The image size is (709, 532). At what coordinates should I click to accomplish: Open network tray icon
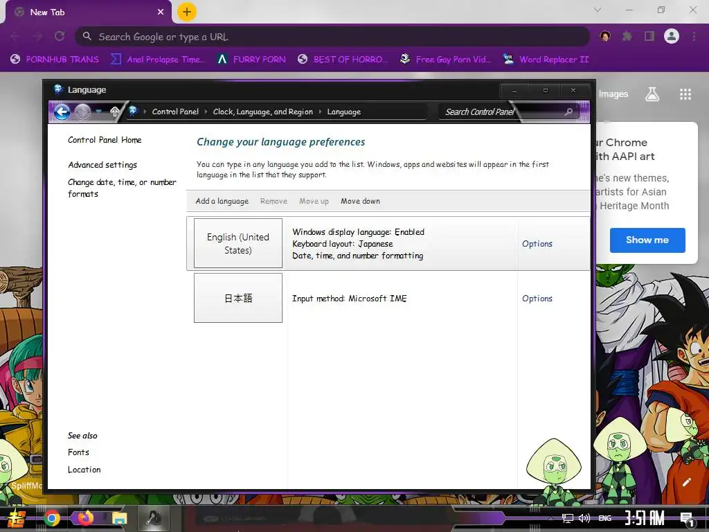pyautogui.click(x=568, y=518)
